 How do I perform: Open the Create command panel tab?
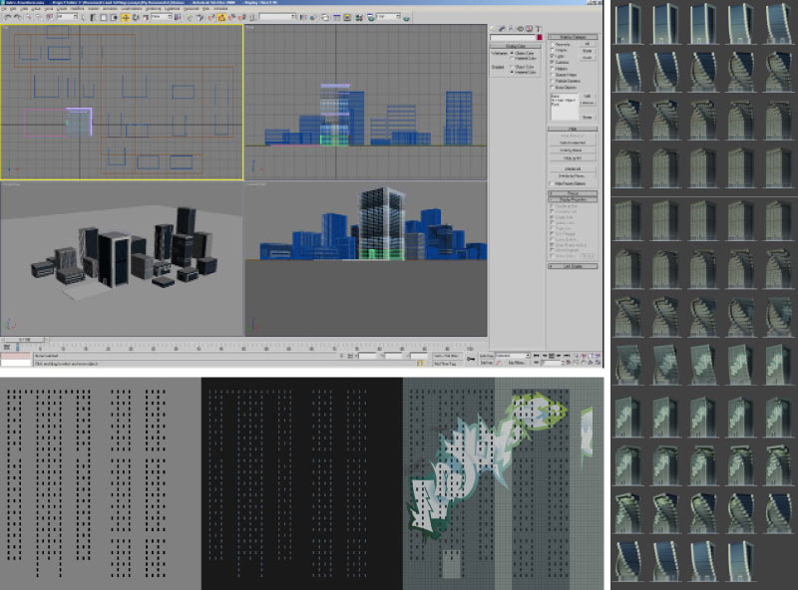pos(494,27)
